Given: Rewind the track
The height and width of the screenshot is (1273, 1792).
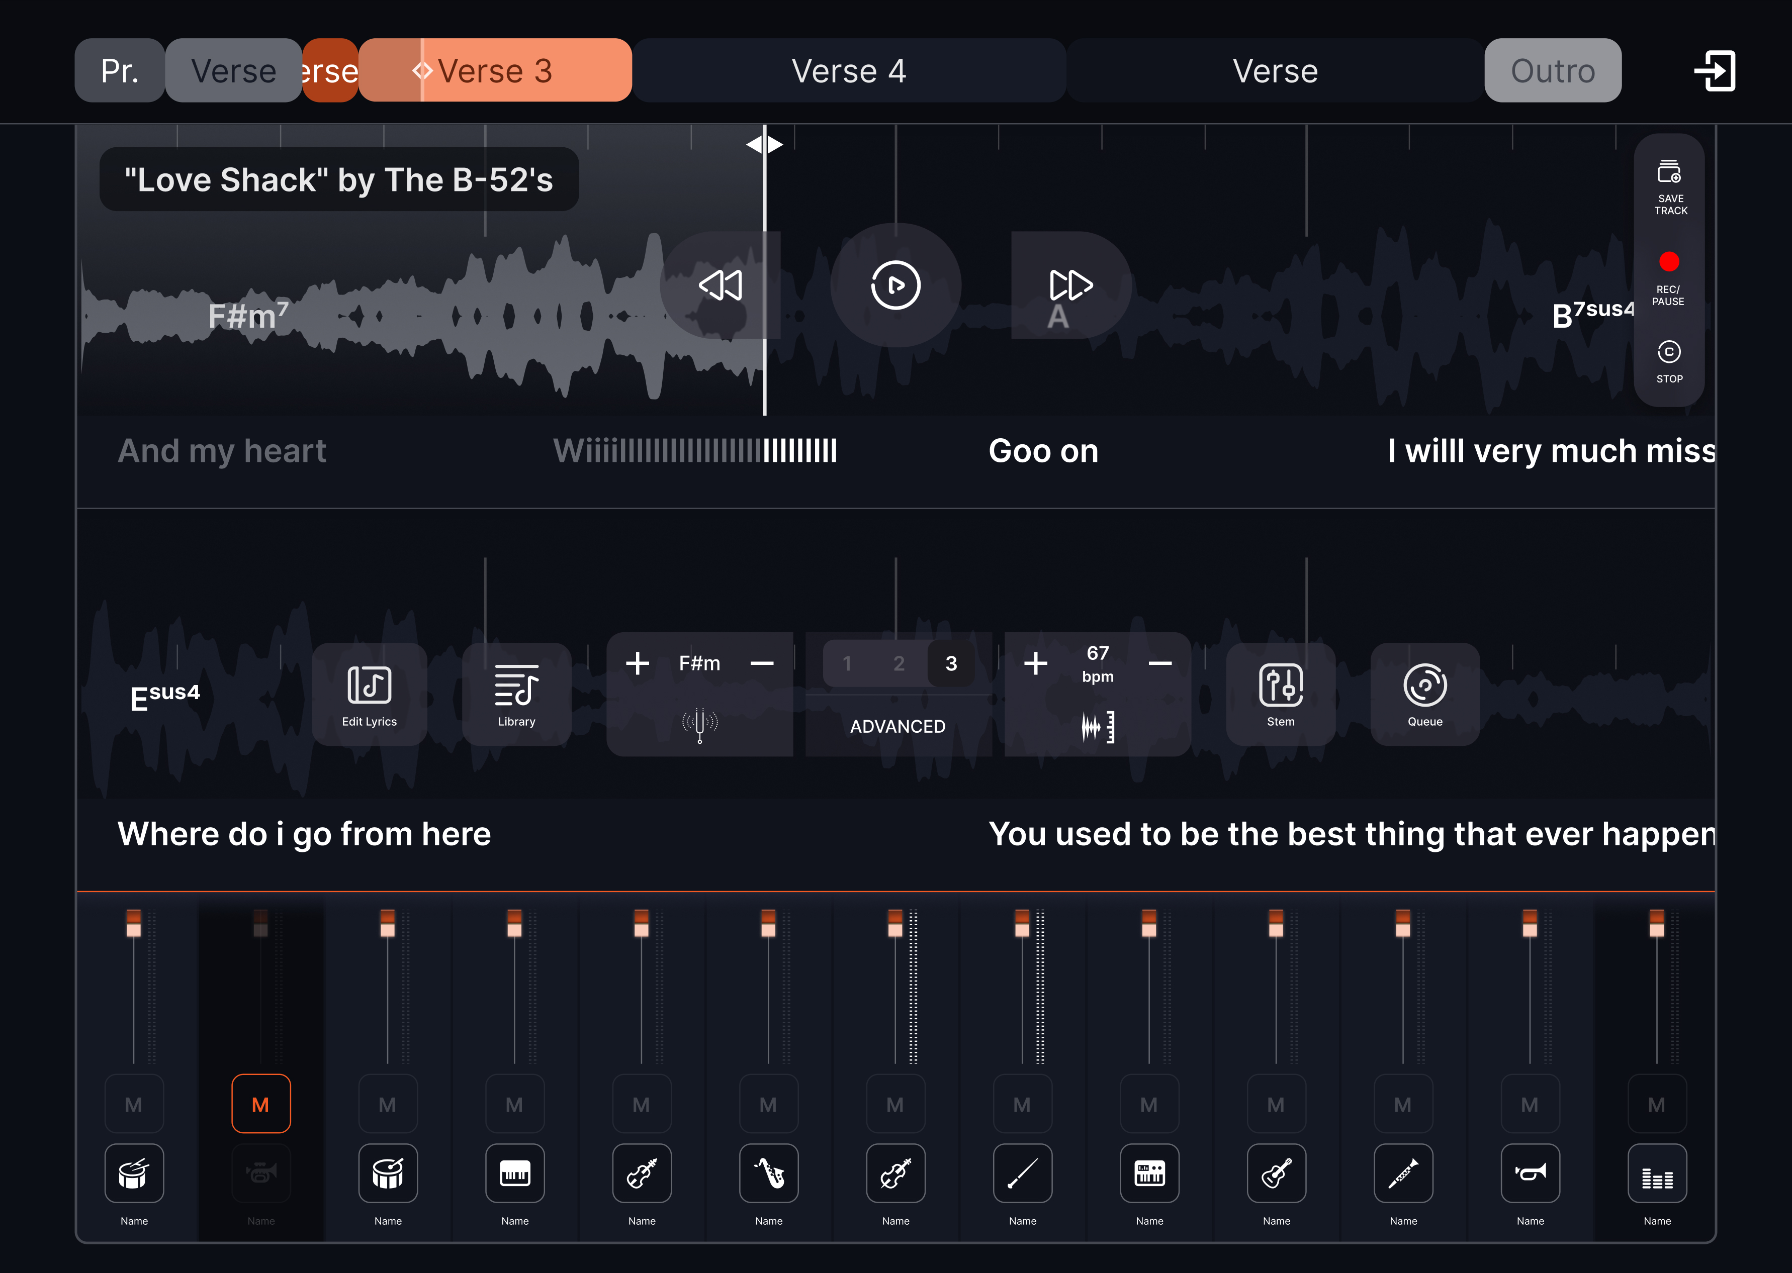Looking at the screenshot, I should (x=720, y=285).
